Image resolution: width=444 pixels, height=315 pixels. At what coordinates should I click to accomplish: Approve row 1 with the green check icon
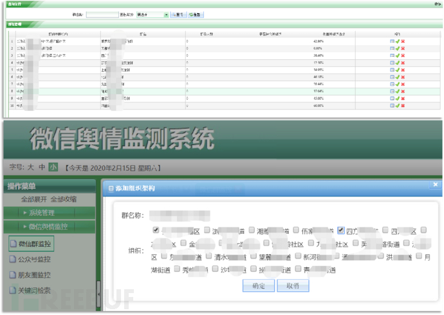point(398,41)
